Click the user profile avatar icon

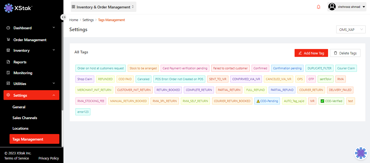coord(332,7)
